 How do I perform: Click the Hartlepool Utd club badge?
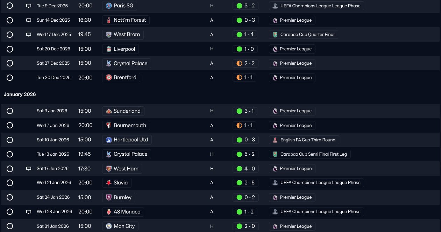pyautogui.click(x=109, y=140)
